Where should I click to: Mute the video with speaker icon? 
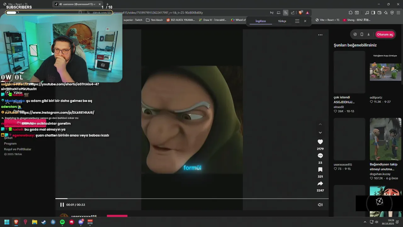320,205
